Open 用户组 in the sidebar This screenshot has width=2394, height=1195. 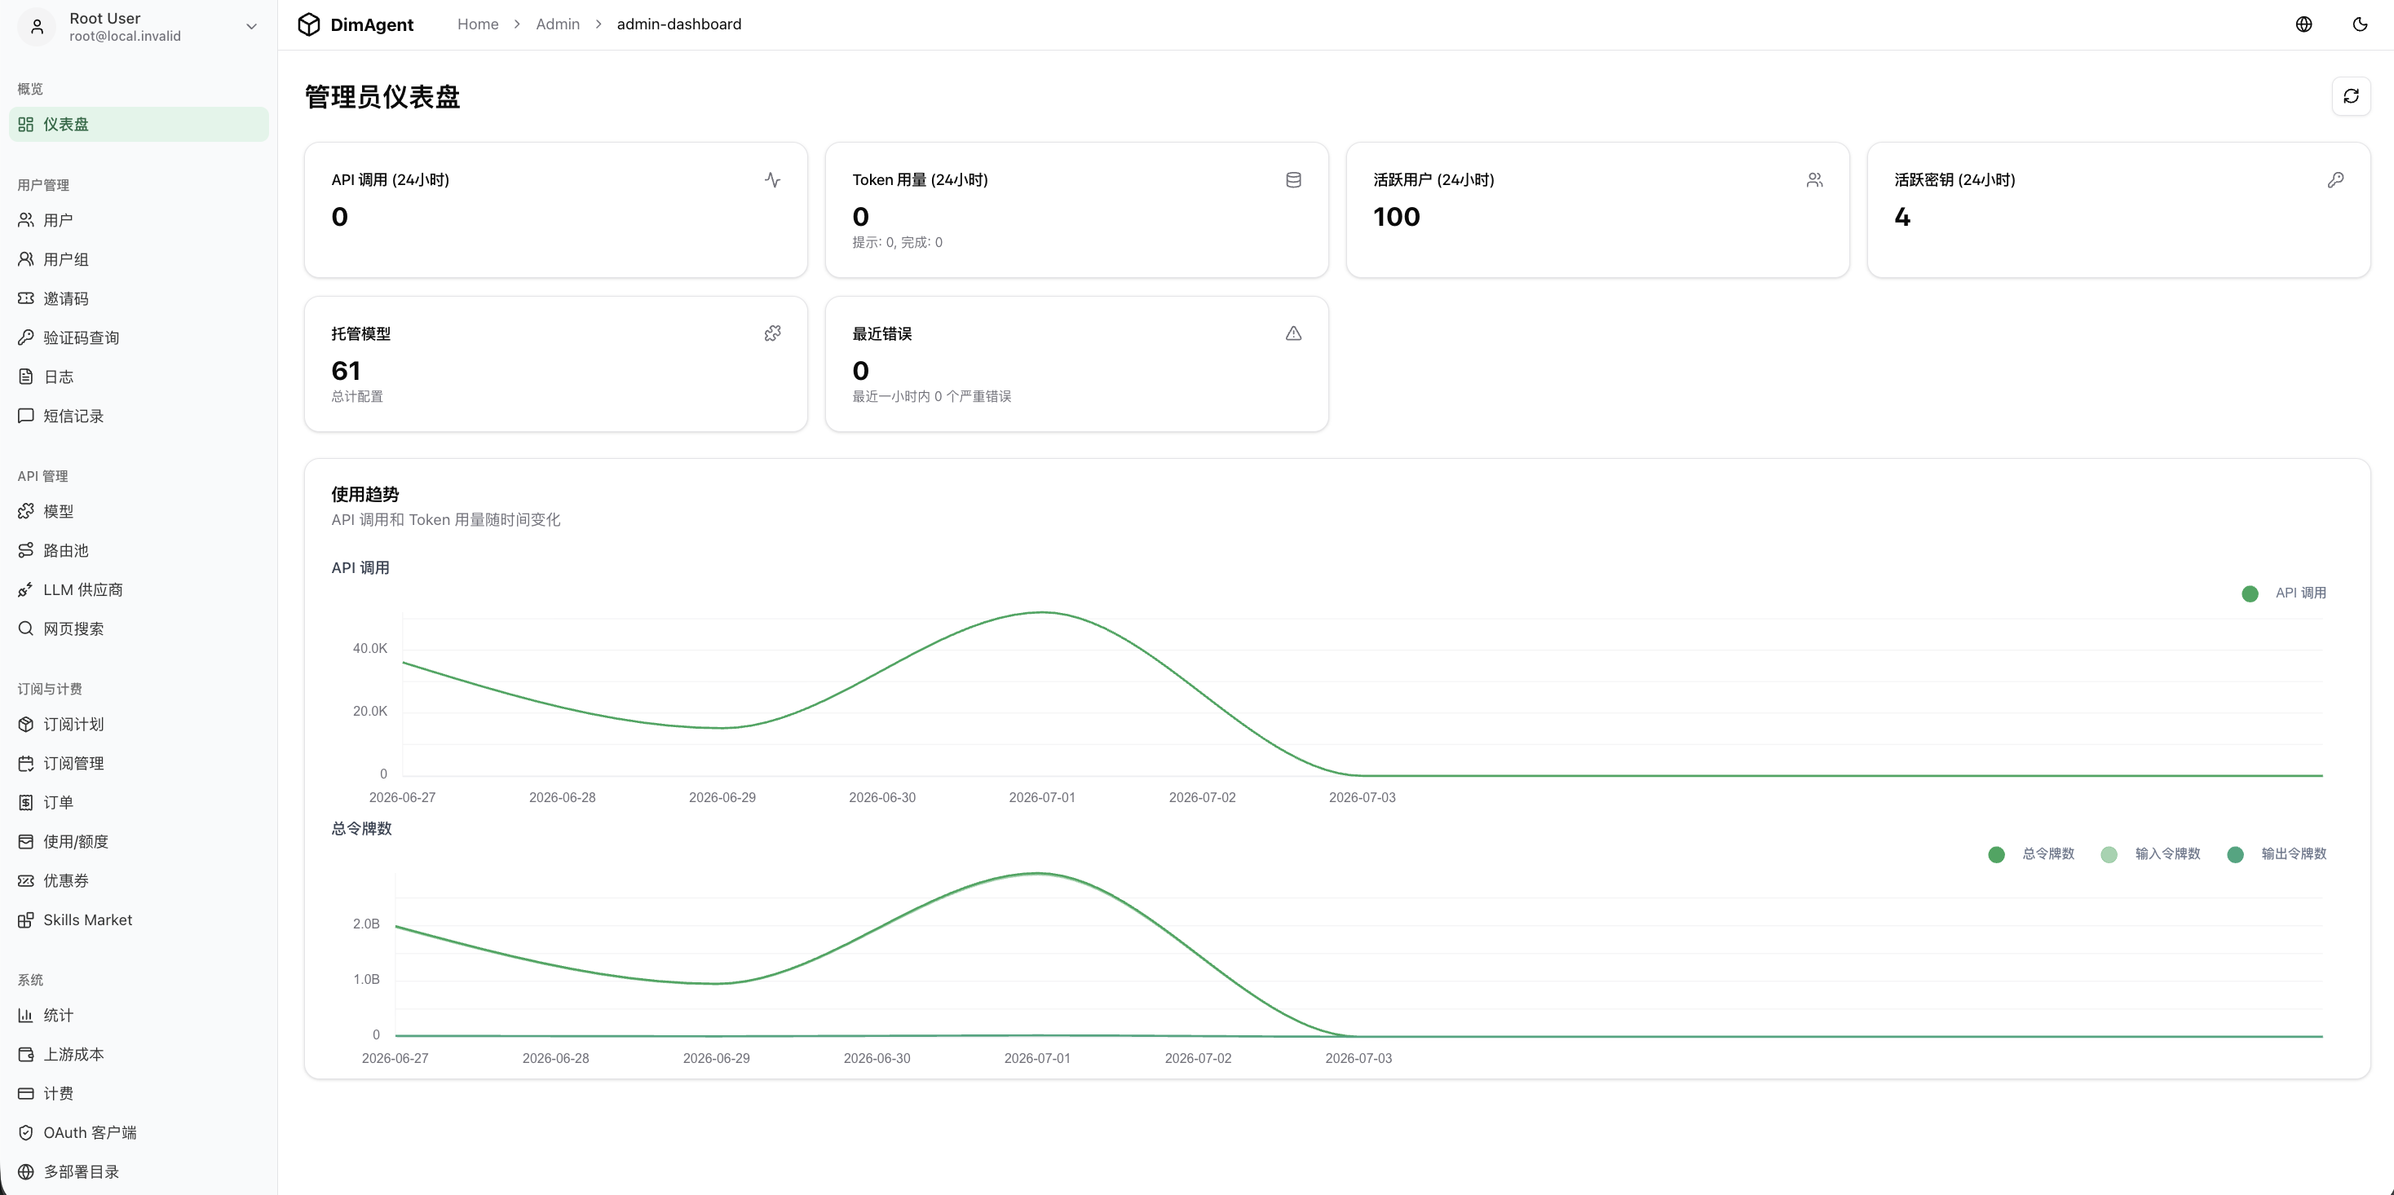pos(139,259)
